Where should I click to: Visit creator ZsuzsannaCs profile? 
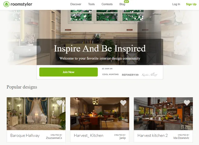pos(54,138)
